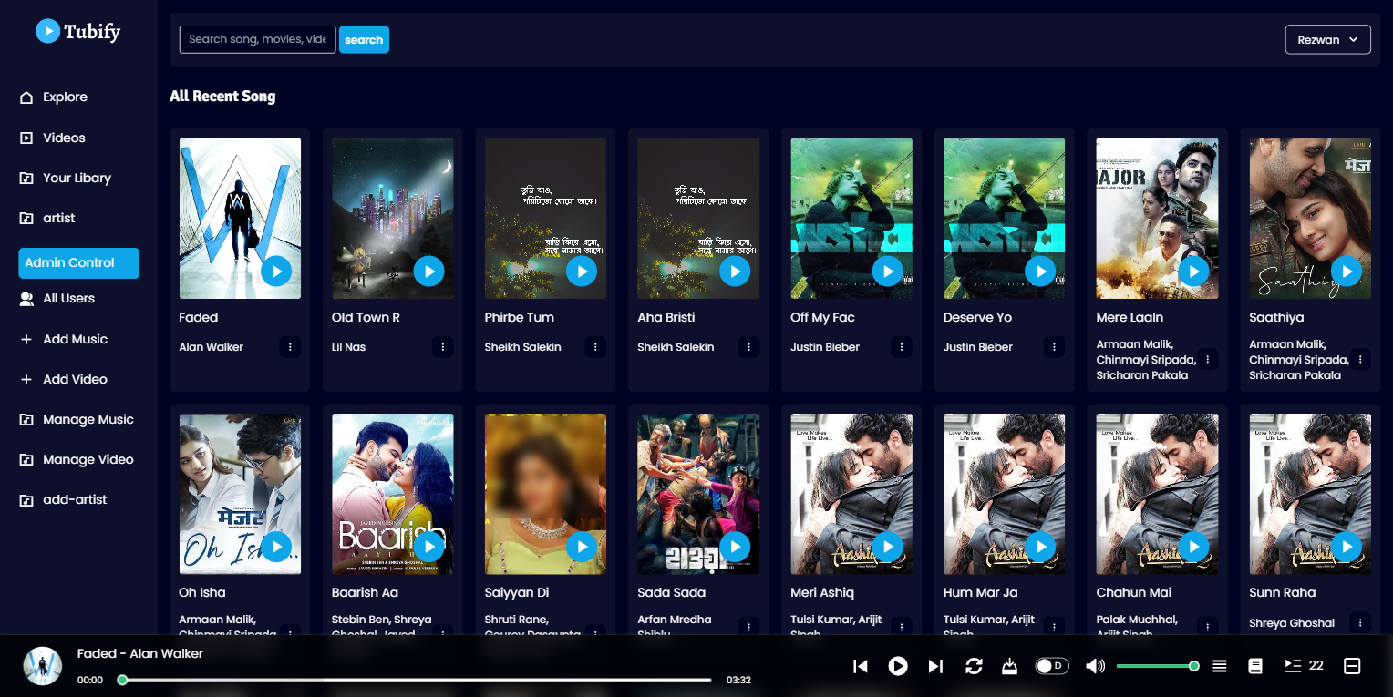Open three-dot menu for Old Town R
Image resolution: width=1393 pixels, height=697 pixels.
click(x=443, y=347)
